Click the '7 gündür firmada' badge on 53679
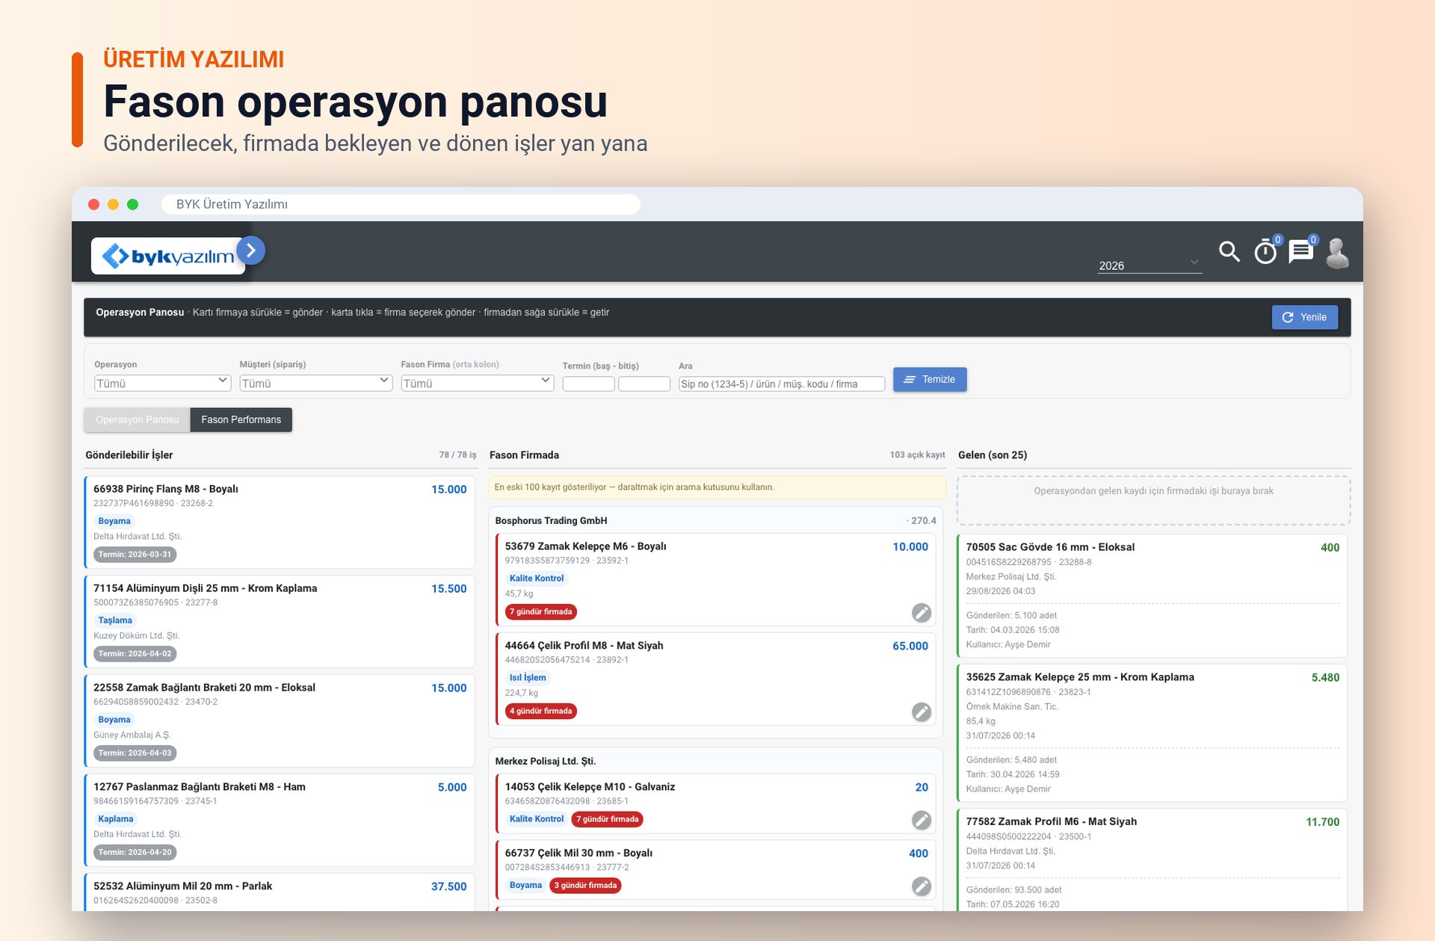Screen dimensions: 1435x941 (541, 611)
